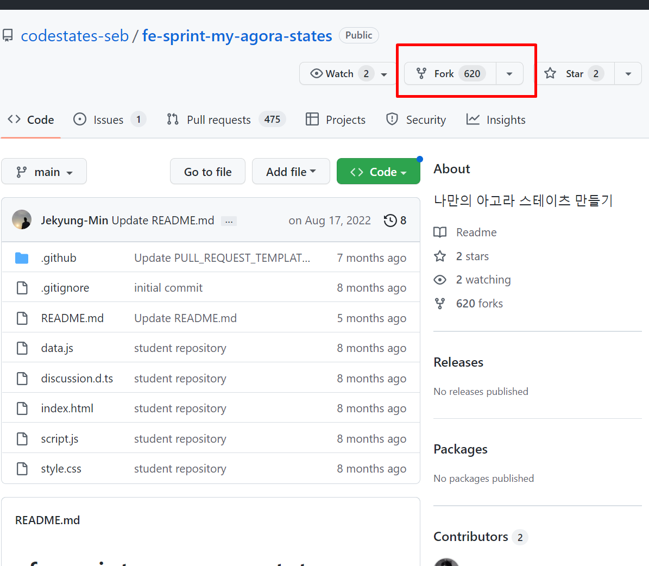This screenshot has height=566, width=649.
Task: Click the repository icon beside codestates-seb
Action: pos(8,35)
